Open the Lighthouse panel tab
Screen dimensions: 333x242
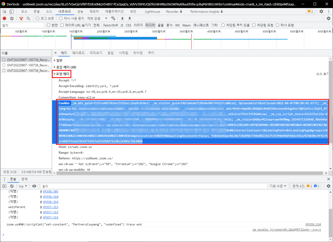tap(152, 11)
